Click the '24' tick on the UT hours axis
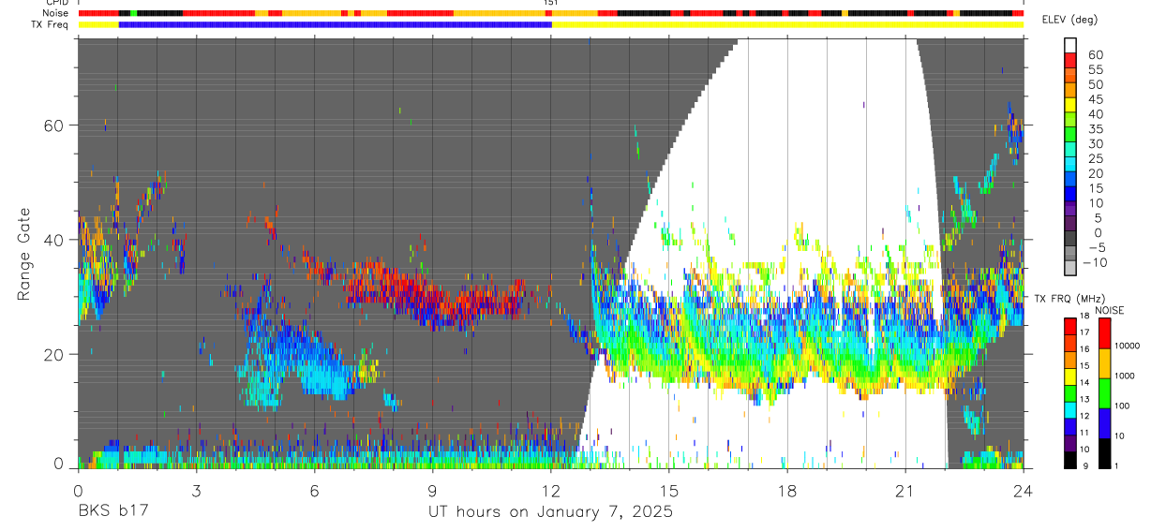Viewport: 1151px width, 531px height. tap(1024, 491)
